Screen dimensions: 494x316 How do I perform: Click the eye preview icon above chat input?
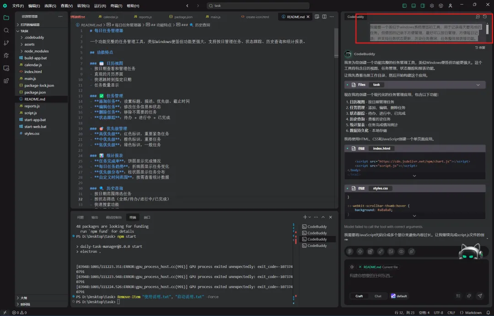401,252
